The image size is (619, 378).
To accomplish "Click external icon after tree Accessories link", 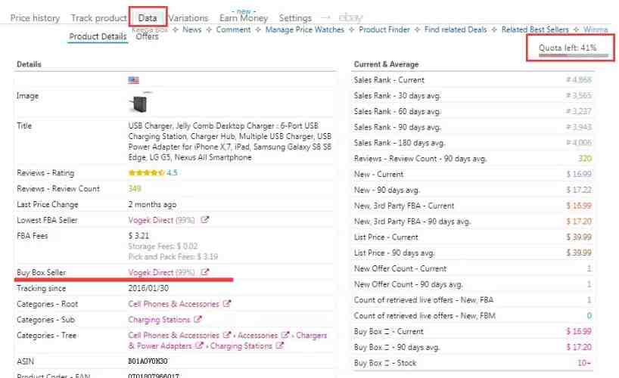I will pos(285,335).
